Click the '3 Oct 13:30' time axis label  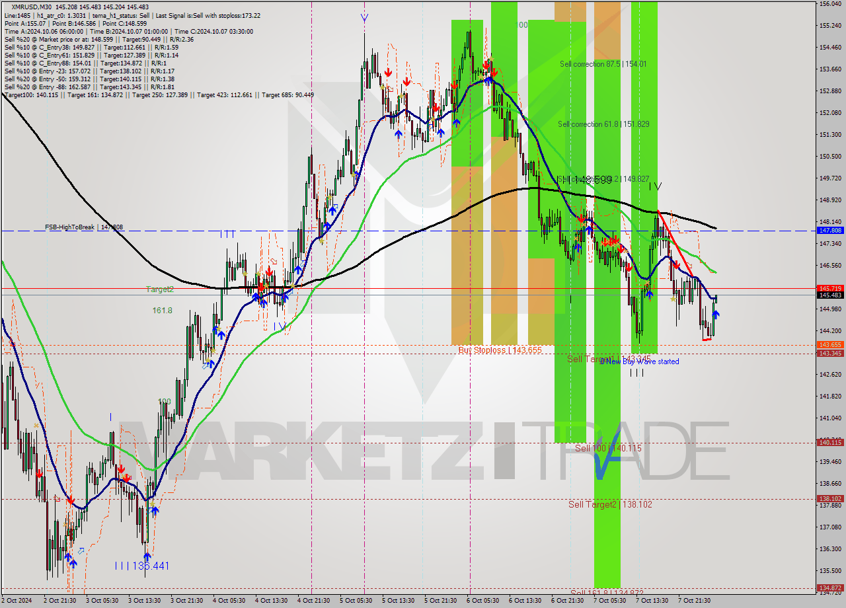click(143, 601)
